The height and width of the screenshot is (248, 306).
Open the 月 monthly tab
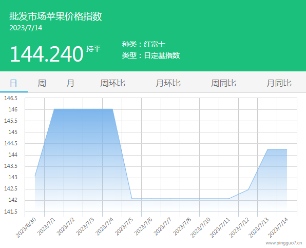pos(70,83)
